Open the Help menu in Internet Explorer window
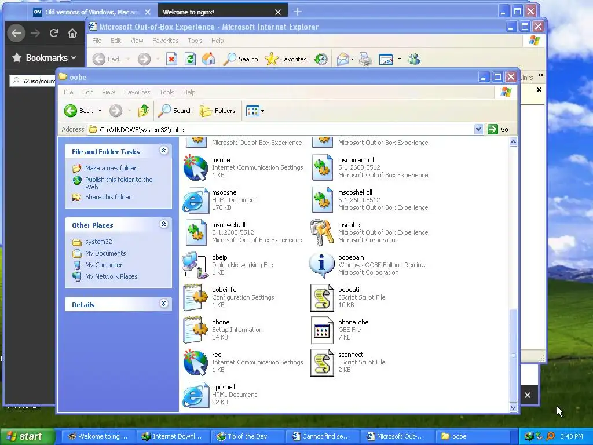This screenshot has height=445, width=593. click(218, 41)
